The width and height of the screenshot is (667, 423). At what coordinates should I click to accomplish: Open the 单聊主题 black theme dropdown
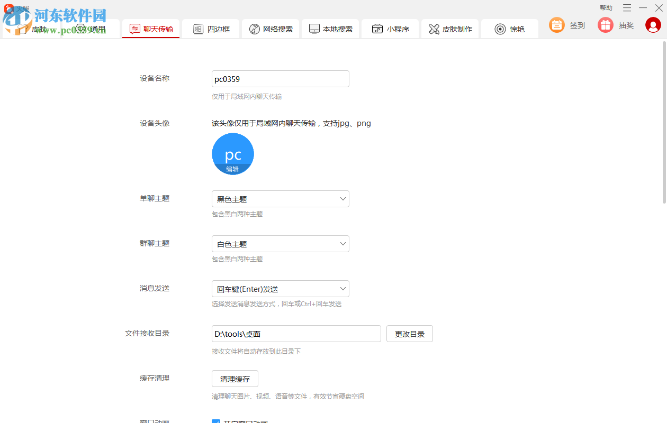[280, 198]
